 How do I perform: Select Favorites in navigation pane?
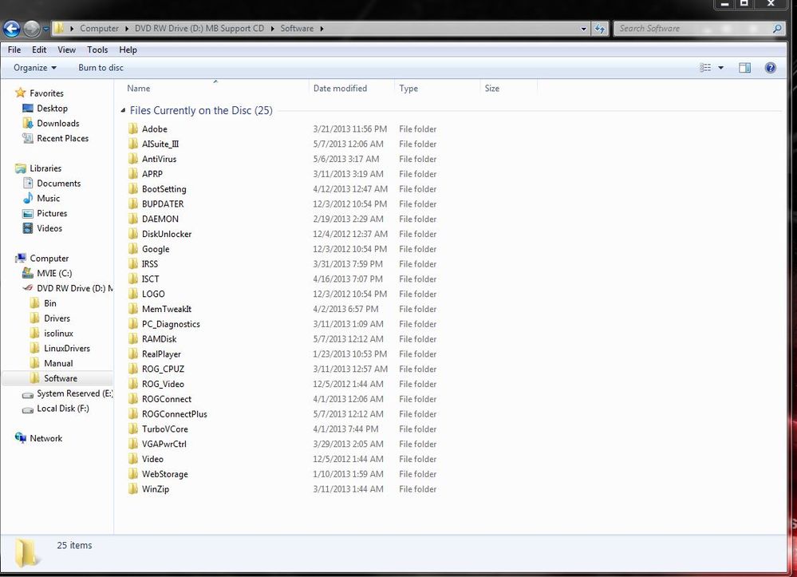[x=39, y=93]
